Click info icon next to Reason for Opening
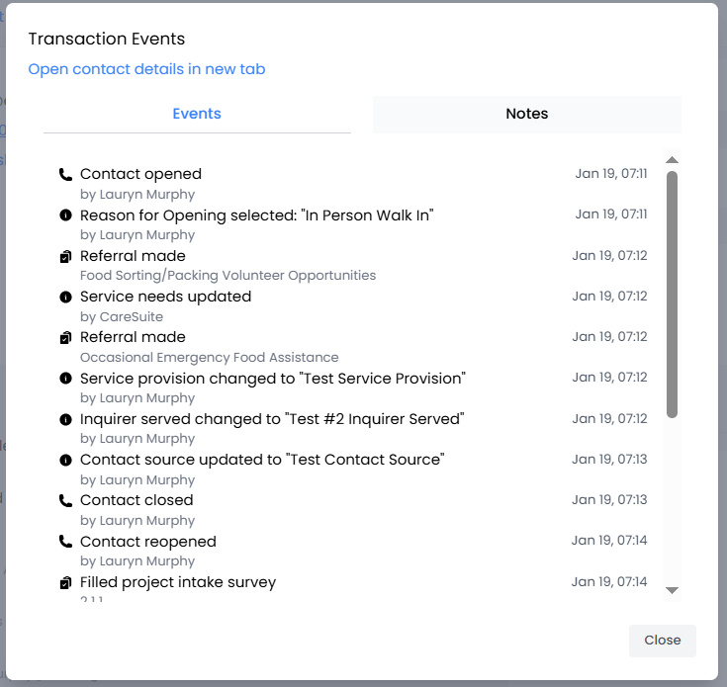The width and height of the screenshot is (727, 687). (x=66, y=215)
